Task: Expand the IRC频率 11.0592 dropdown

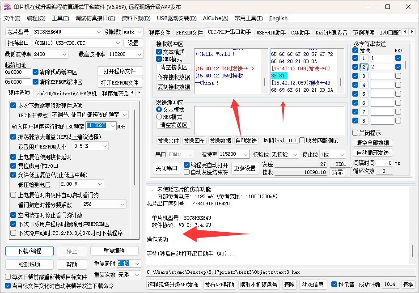Action: (113, 126)
